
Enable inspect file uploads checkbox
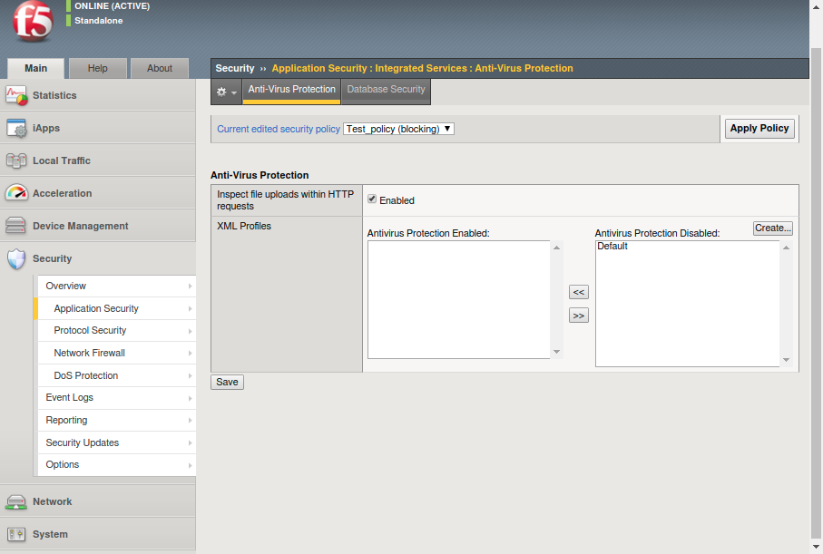tap(371, 200)
